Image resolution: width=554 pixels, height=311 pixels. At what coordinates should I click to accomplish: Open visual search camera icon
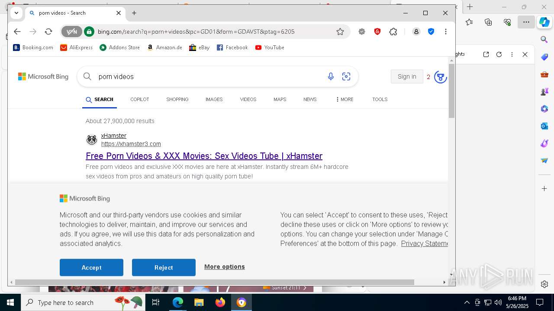346,76
